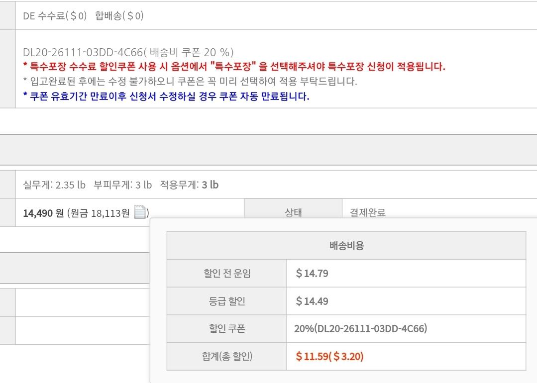Click the DE 수수료($0) text
The image size is (537, 383).
point(55,16)
